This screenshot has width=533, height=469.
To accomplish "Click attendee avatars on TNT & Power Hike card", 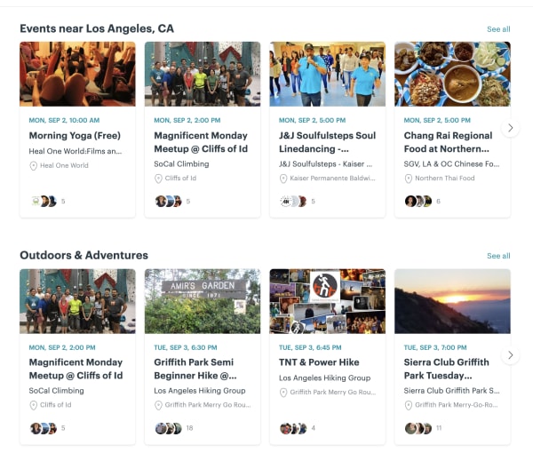I will [x=293, y=428].
